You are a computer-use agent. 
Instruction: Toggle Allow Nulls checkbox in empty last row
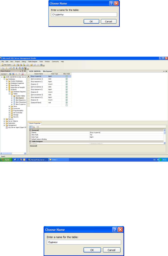tap(67, 105)
